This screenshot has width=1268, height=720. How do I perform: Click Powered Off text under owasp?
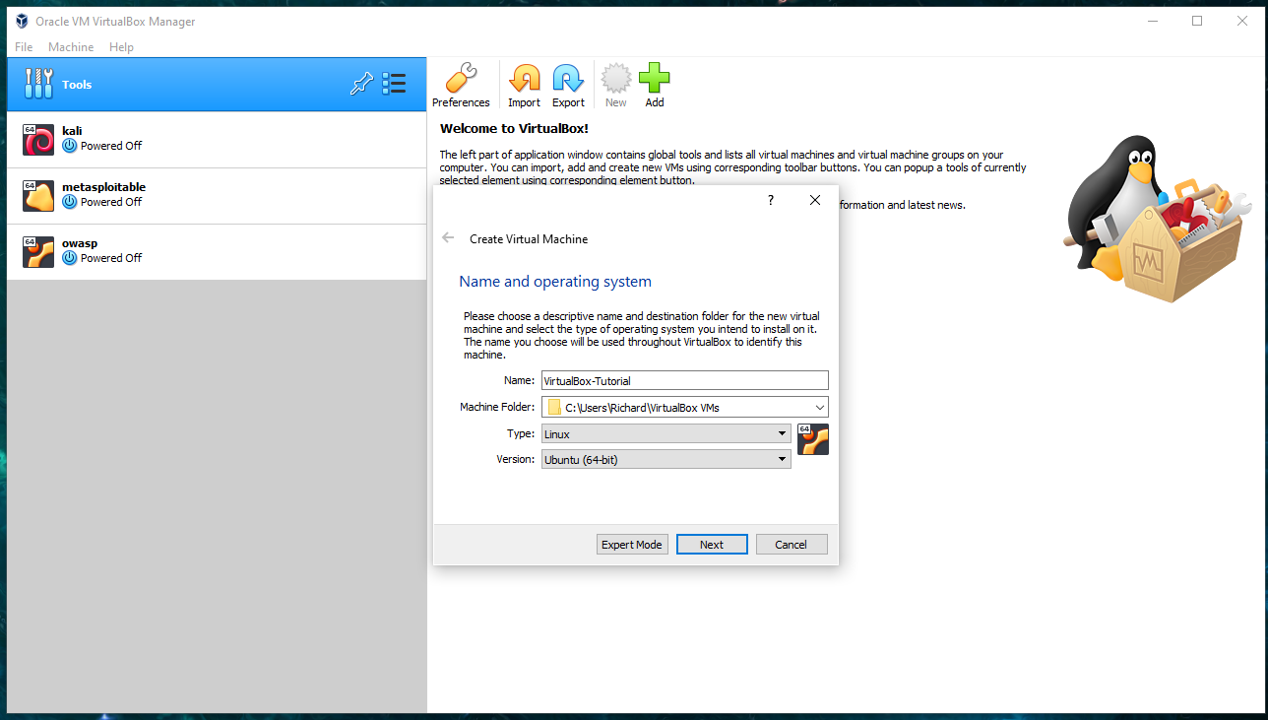click(x=111, y=258)
